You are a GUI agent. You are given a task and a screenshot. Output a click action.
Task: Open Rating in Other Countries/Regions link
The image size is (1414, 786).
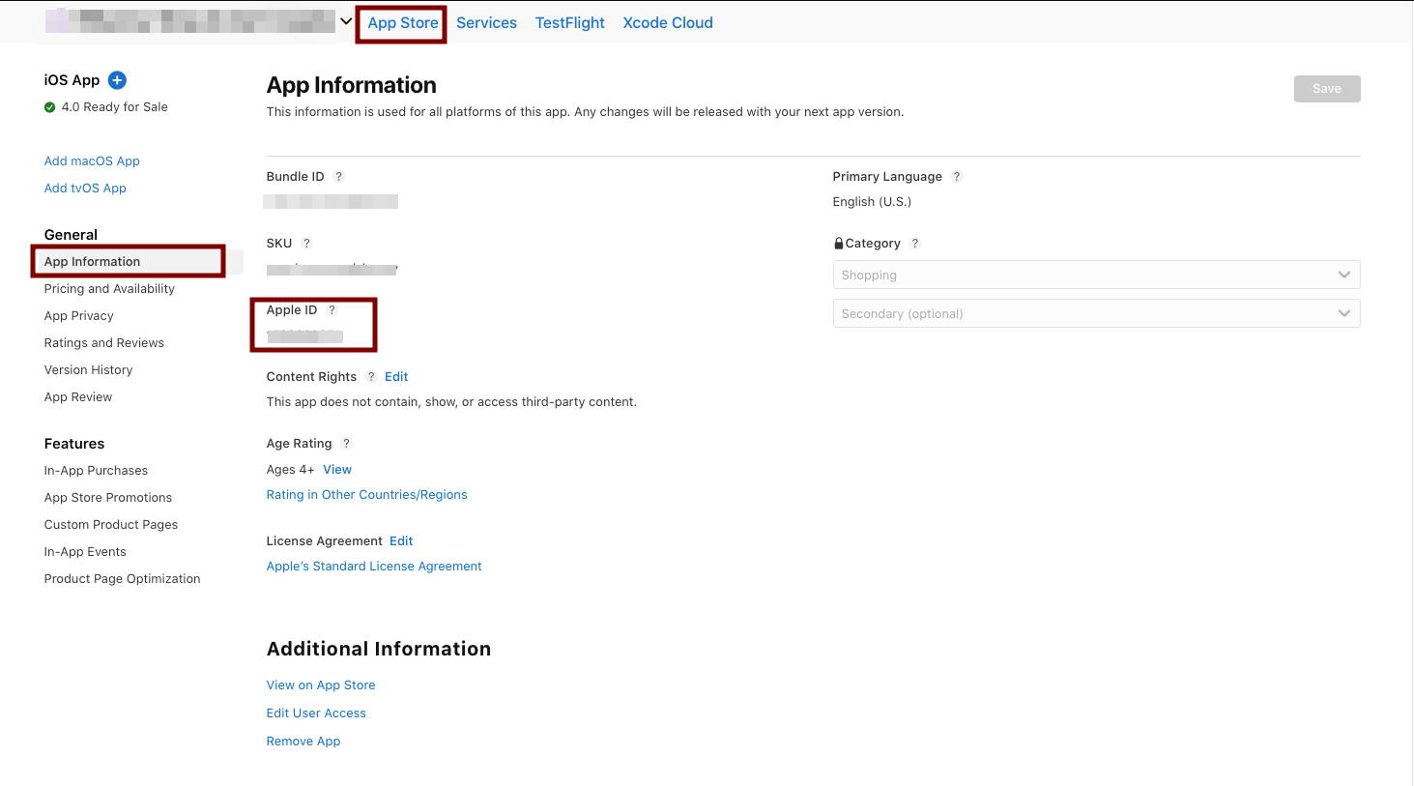coord(367,495)
